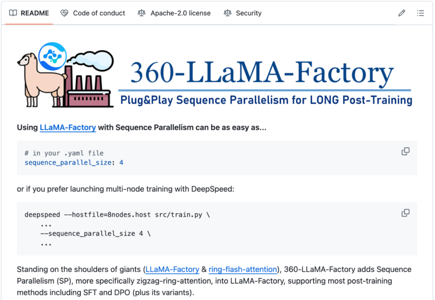Click the scale icon beside Security

(x=228, y=13)
